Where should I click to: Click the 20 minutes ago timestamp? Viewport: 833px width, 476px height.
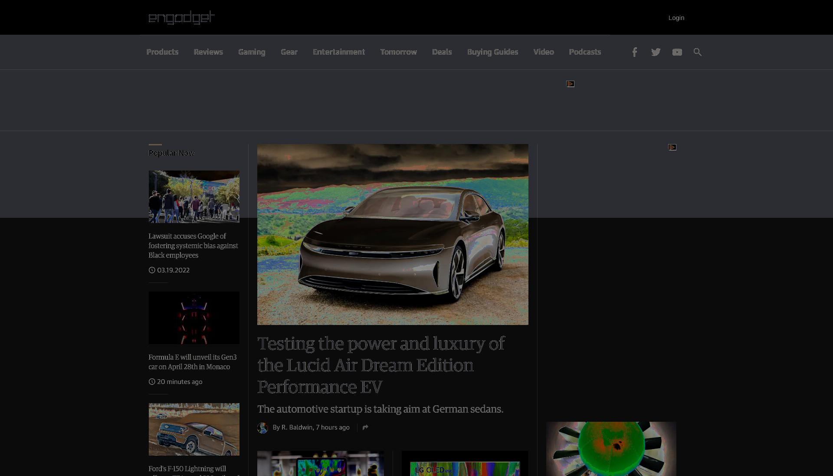tap(180, 382)
